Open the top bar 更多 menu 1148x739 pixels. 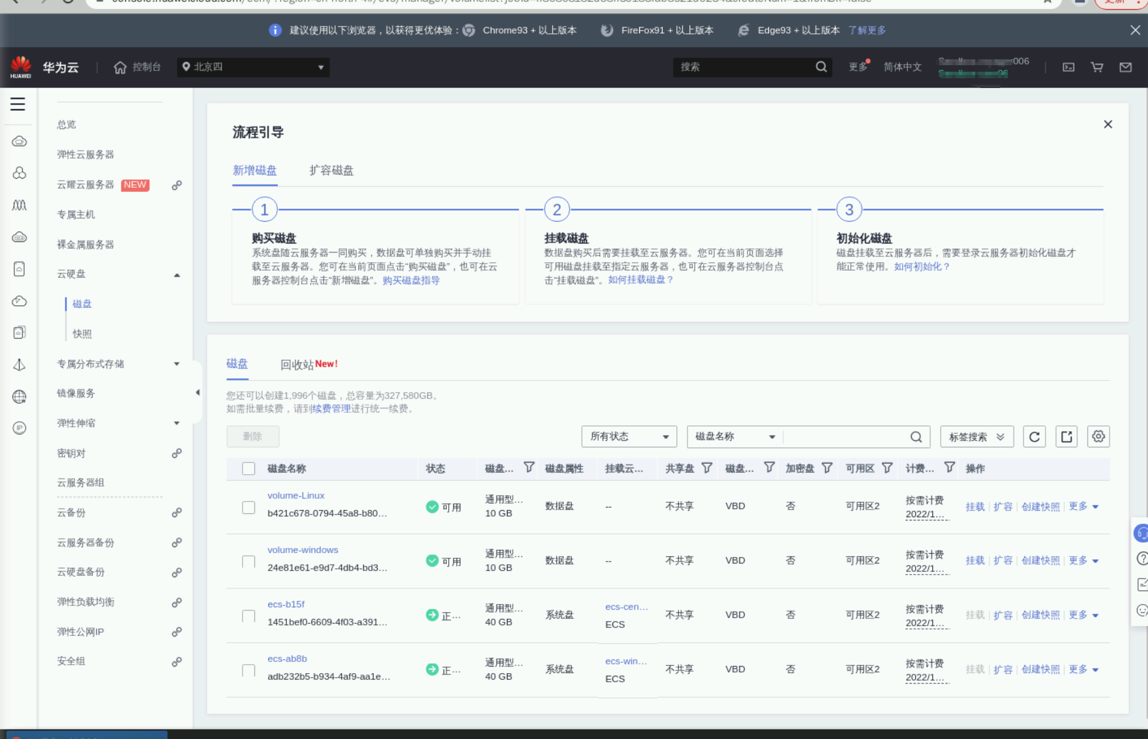[858, 67]
